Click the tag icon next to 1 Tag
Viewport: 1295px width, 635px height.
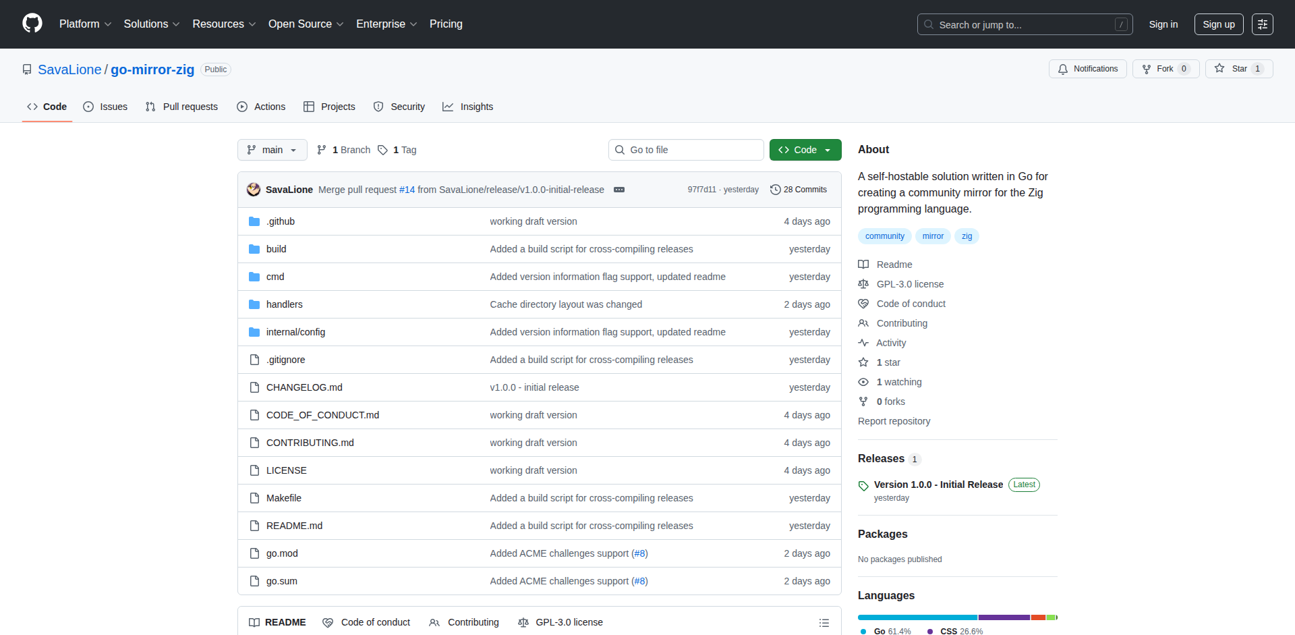(382, 150)
